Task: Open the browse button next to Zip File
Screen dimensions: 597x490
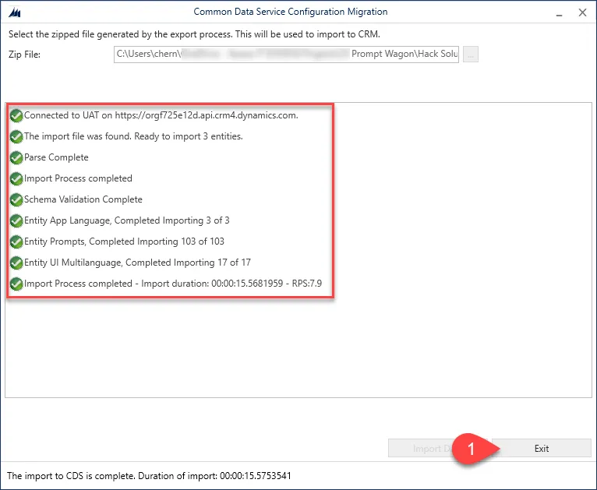Action: coord(471,55)
